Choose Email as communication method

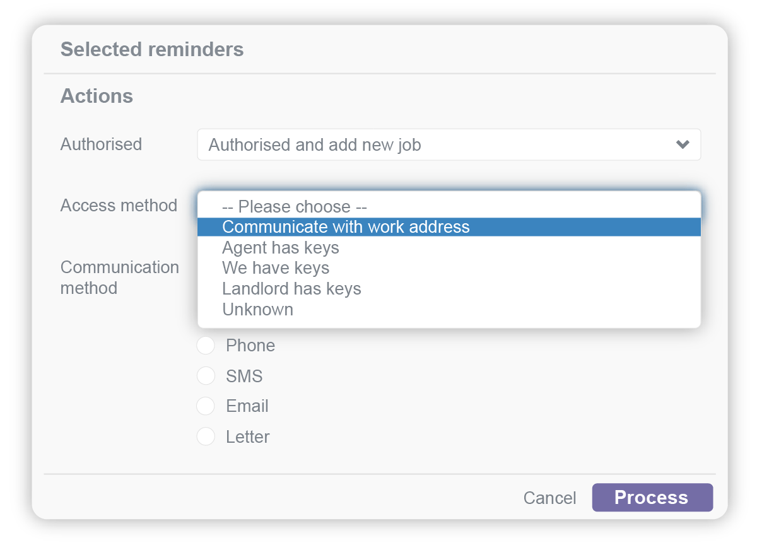(205, 406)
